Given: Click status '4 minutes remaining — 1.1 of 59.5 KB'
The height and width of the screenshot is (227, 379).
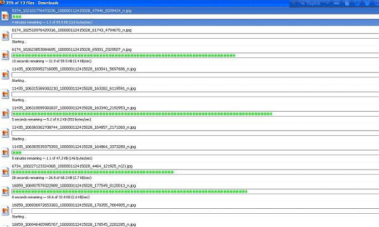Looking at the screenshot, I should 52,22.
